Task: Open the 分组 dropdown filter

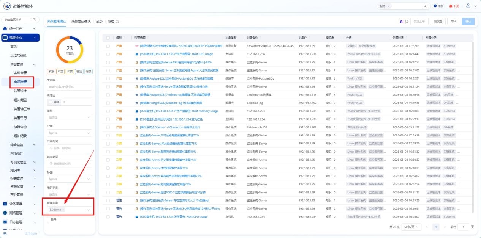Action: click(70, 133)
